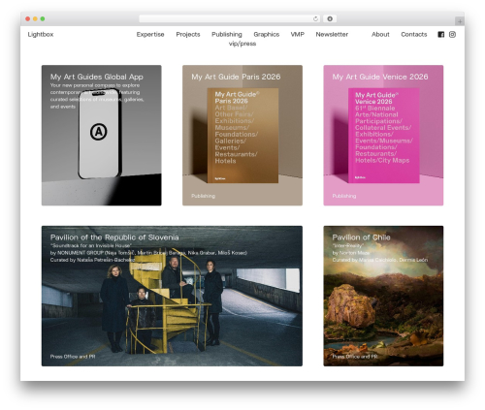Open the Graphics menu item
Screen dimensions: 485x410
(266, 34)
